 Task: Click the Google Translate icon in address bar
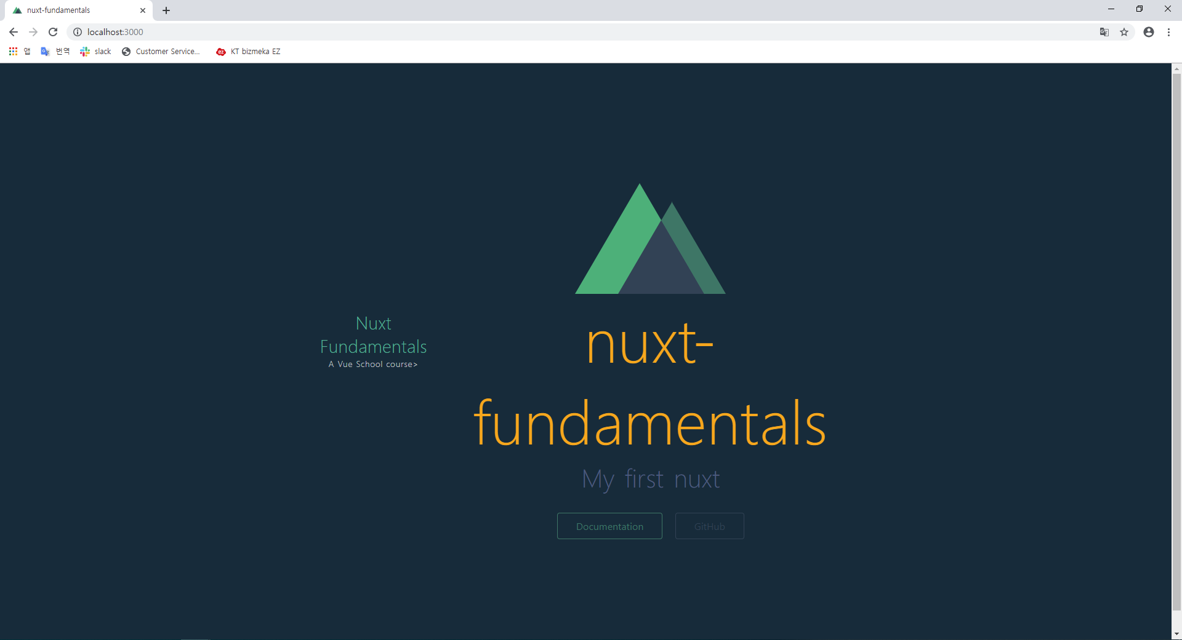pos(1104,32)
